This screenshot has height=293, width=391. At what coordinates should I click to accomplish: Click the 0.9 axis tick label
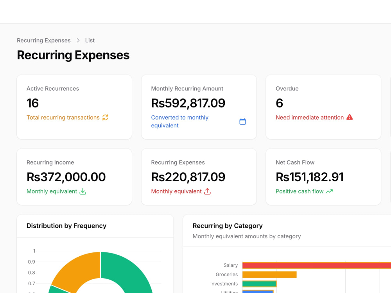[x=31, y=262]
